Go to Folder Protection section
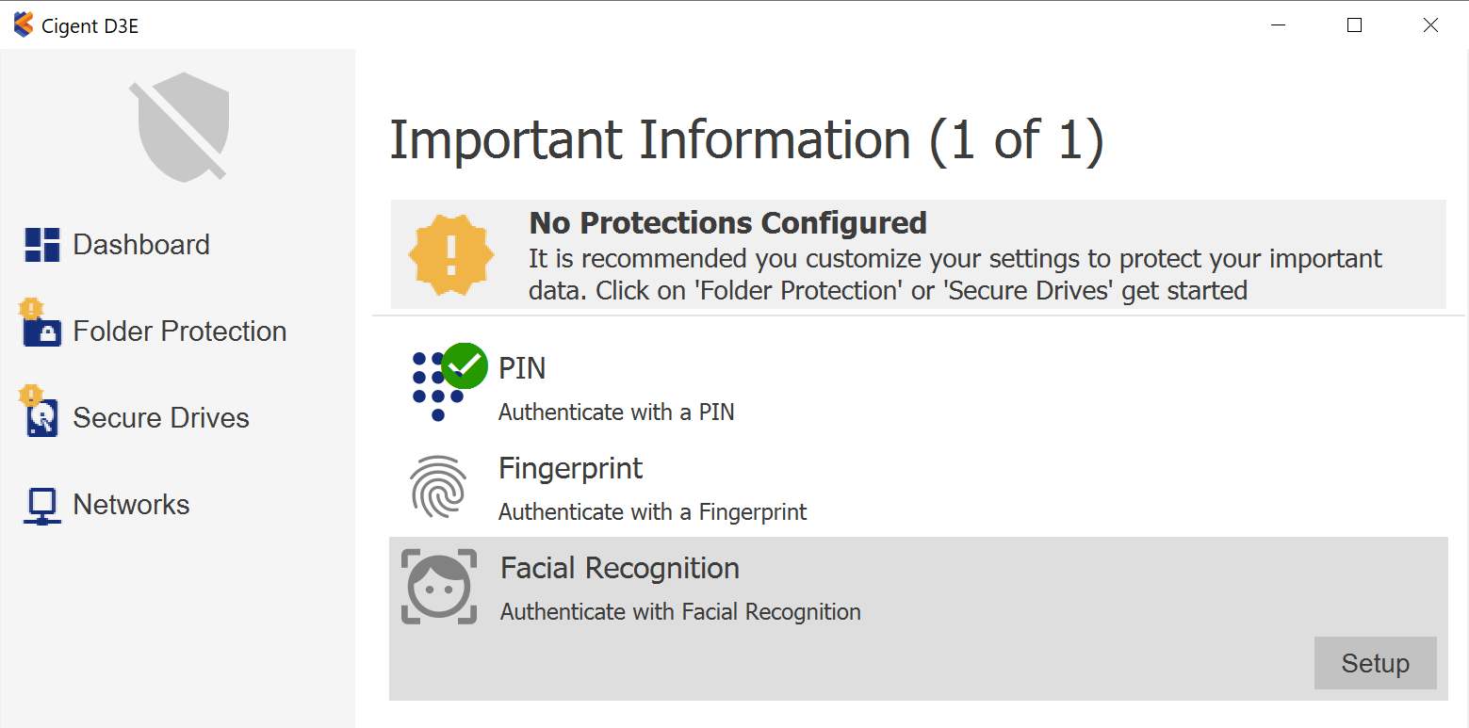1469x728 pixels. tap(179, 332)
